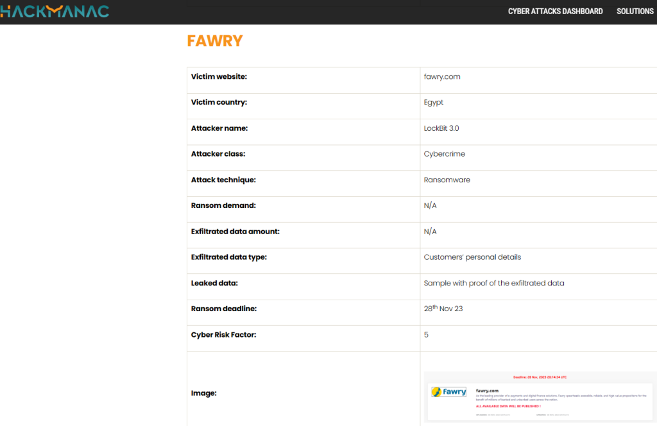This screenshot has height=426, width=657.
Task: Select the Cybercrime attacker class value
Action: click(445, 154)
